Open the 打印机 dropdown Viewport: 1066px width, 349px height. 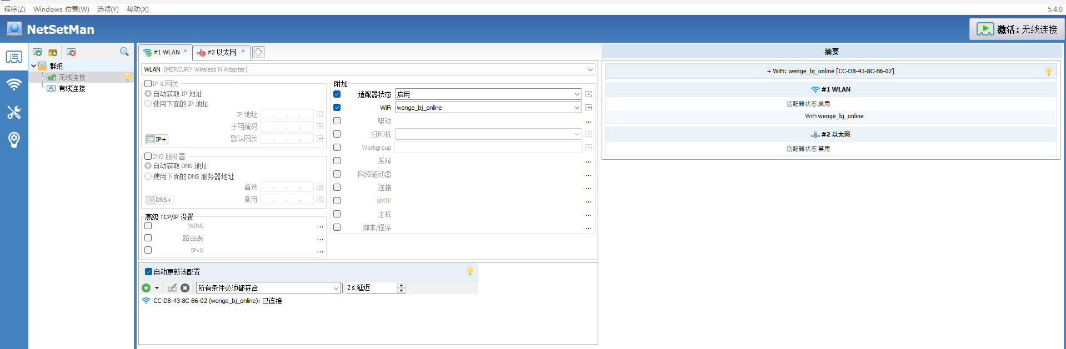click(488, 134)
